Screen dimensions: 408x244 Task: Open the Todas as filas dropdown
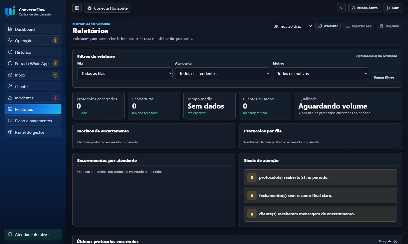pos(125,73)
